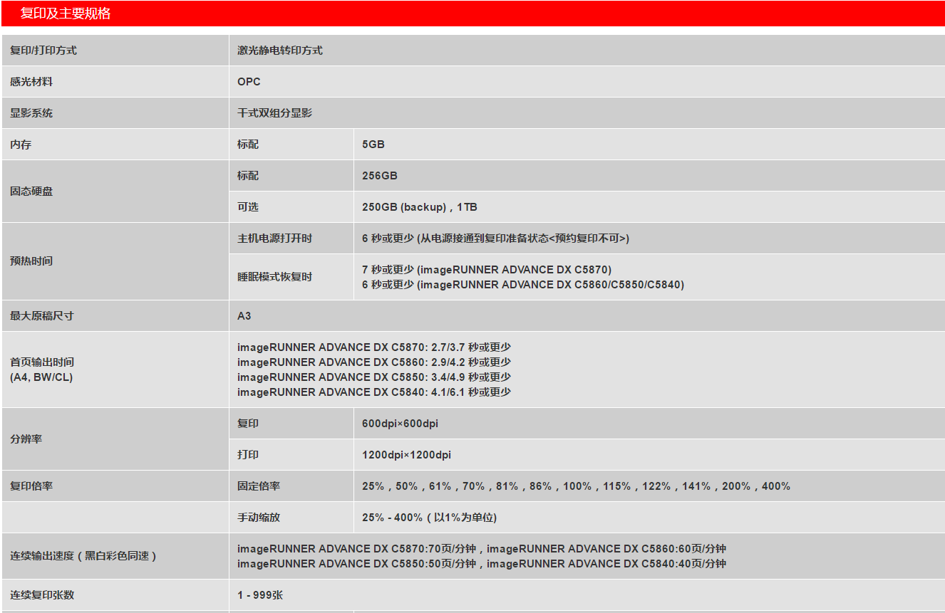
Task: Click the A3 maximum original size value
Action: click(x=244, y=316)
